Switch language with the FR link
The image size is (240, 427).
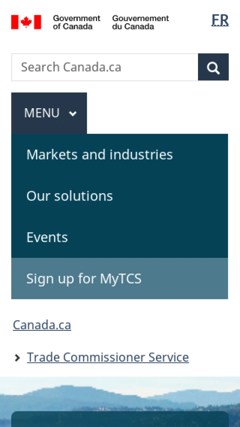coord(220,20)
